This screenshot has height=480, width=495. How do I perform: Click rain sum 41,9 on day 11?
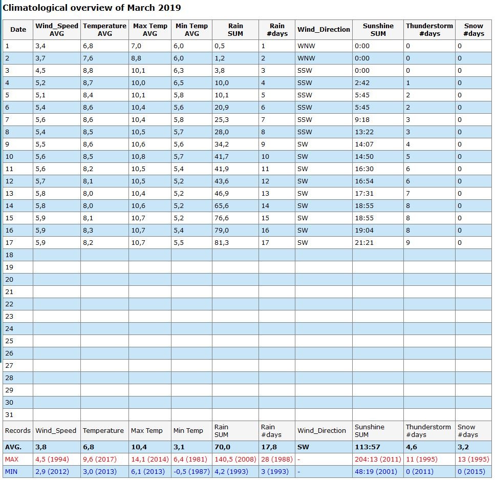[222, 169]
